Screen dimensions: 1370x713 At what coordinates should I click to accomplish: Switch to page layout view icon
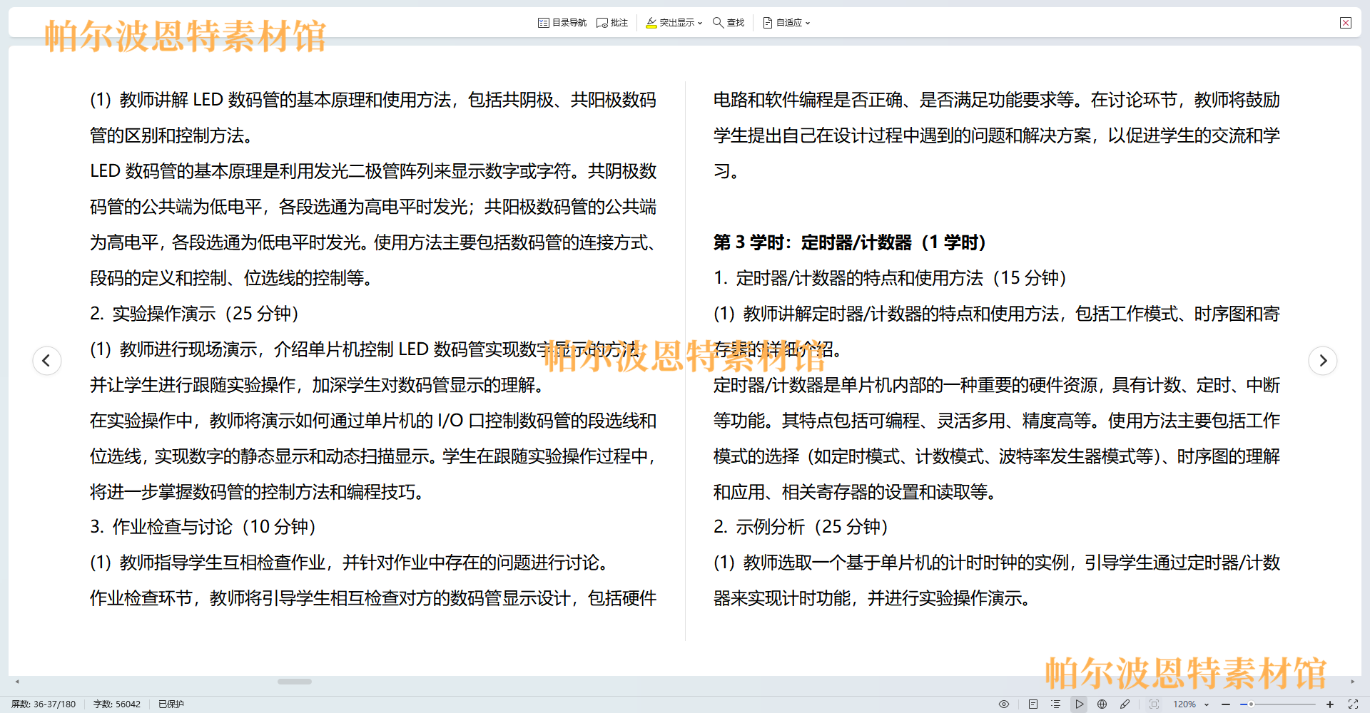pyautogui.click(x=1032, y=704)
